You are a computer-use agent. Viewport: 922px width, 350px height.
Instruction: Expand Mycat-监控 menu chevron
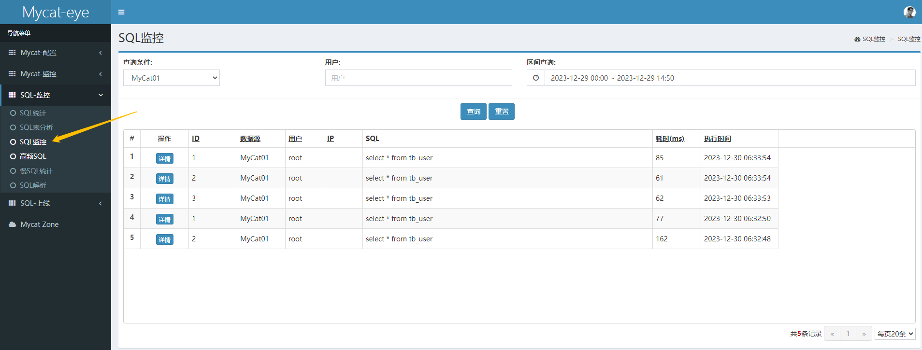click(101, 74)
